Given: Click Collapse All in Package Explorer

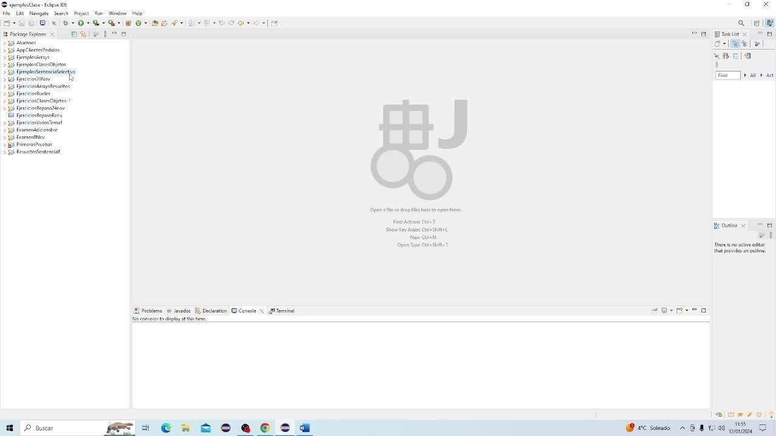Looking at the screenshot, I should 74,34.
